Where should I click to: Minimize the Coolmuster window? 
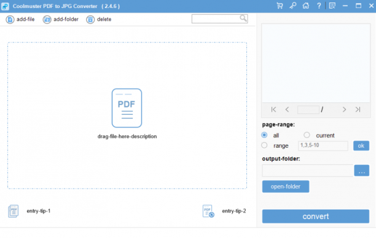click(x=345, y=6)
